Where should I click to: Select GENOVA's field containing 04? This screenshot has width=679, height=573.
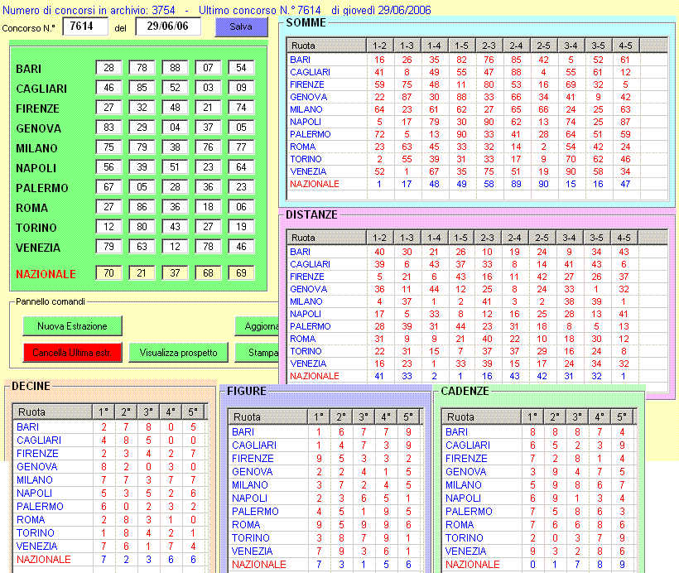[x=175, y=128]
